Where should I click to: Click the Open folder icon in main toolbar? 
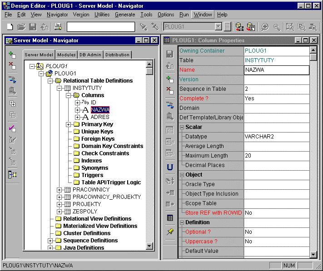(x=21, y=27)
